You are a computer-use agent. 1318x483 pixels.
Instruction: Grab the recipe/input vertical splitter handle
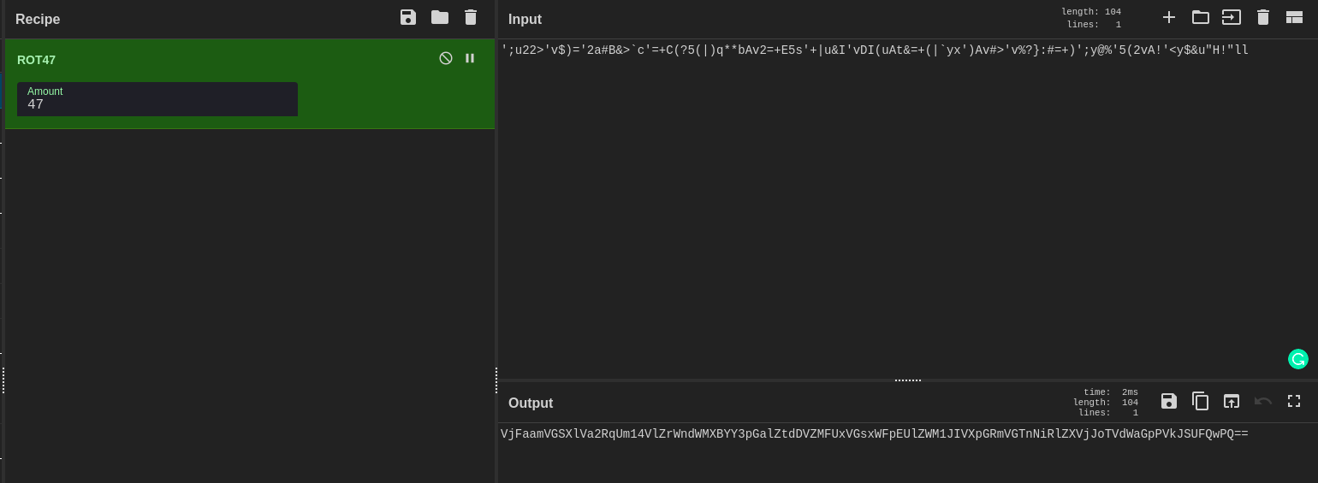(x=496, y=380)
